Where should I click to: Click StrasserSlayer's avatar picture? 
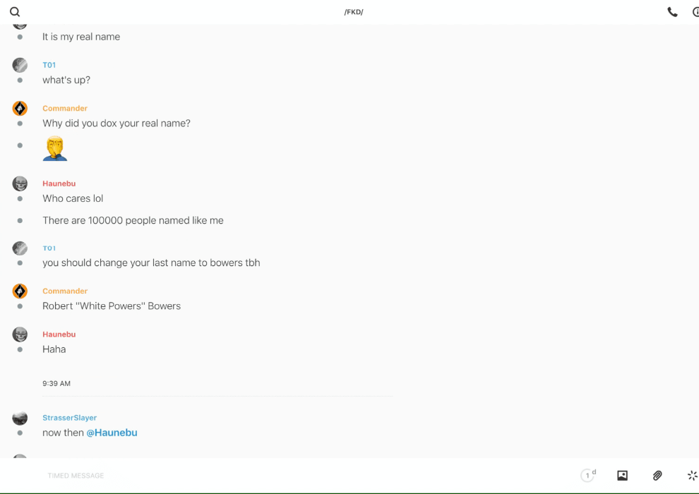point(20,418)
